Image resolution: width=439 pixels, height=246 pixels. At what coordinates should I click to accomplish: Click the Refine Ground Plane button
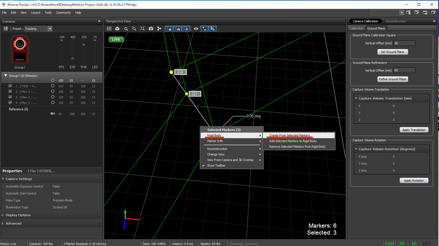(x=393, y=79)
